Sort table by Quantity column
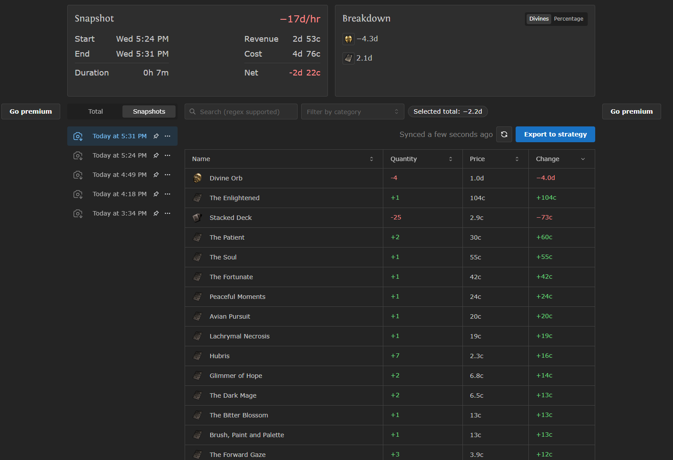The width and height of the screenshot is (673, 460). [x=422, y=159]
